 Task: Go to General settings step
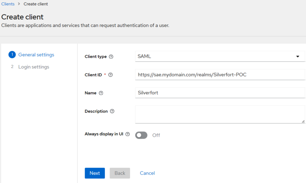click(36, 55)
